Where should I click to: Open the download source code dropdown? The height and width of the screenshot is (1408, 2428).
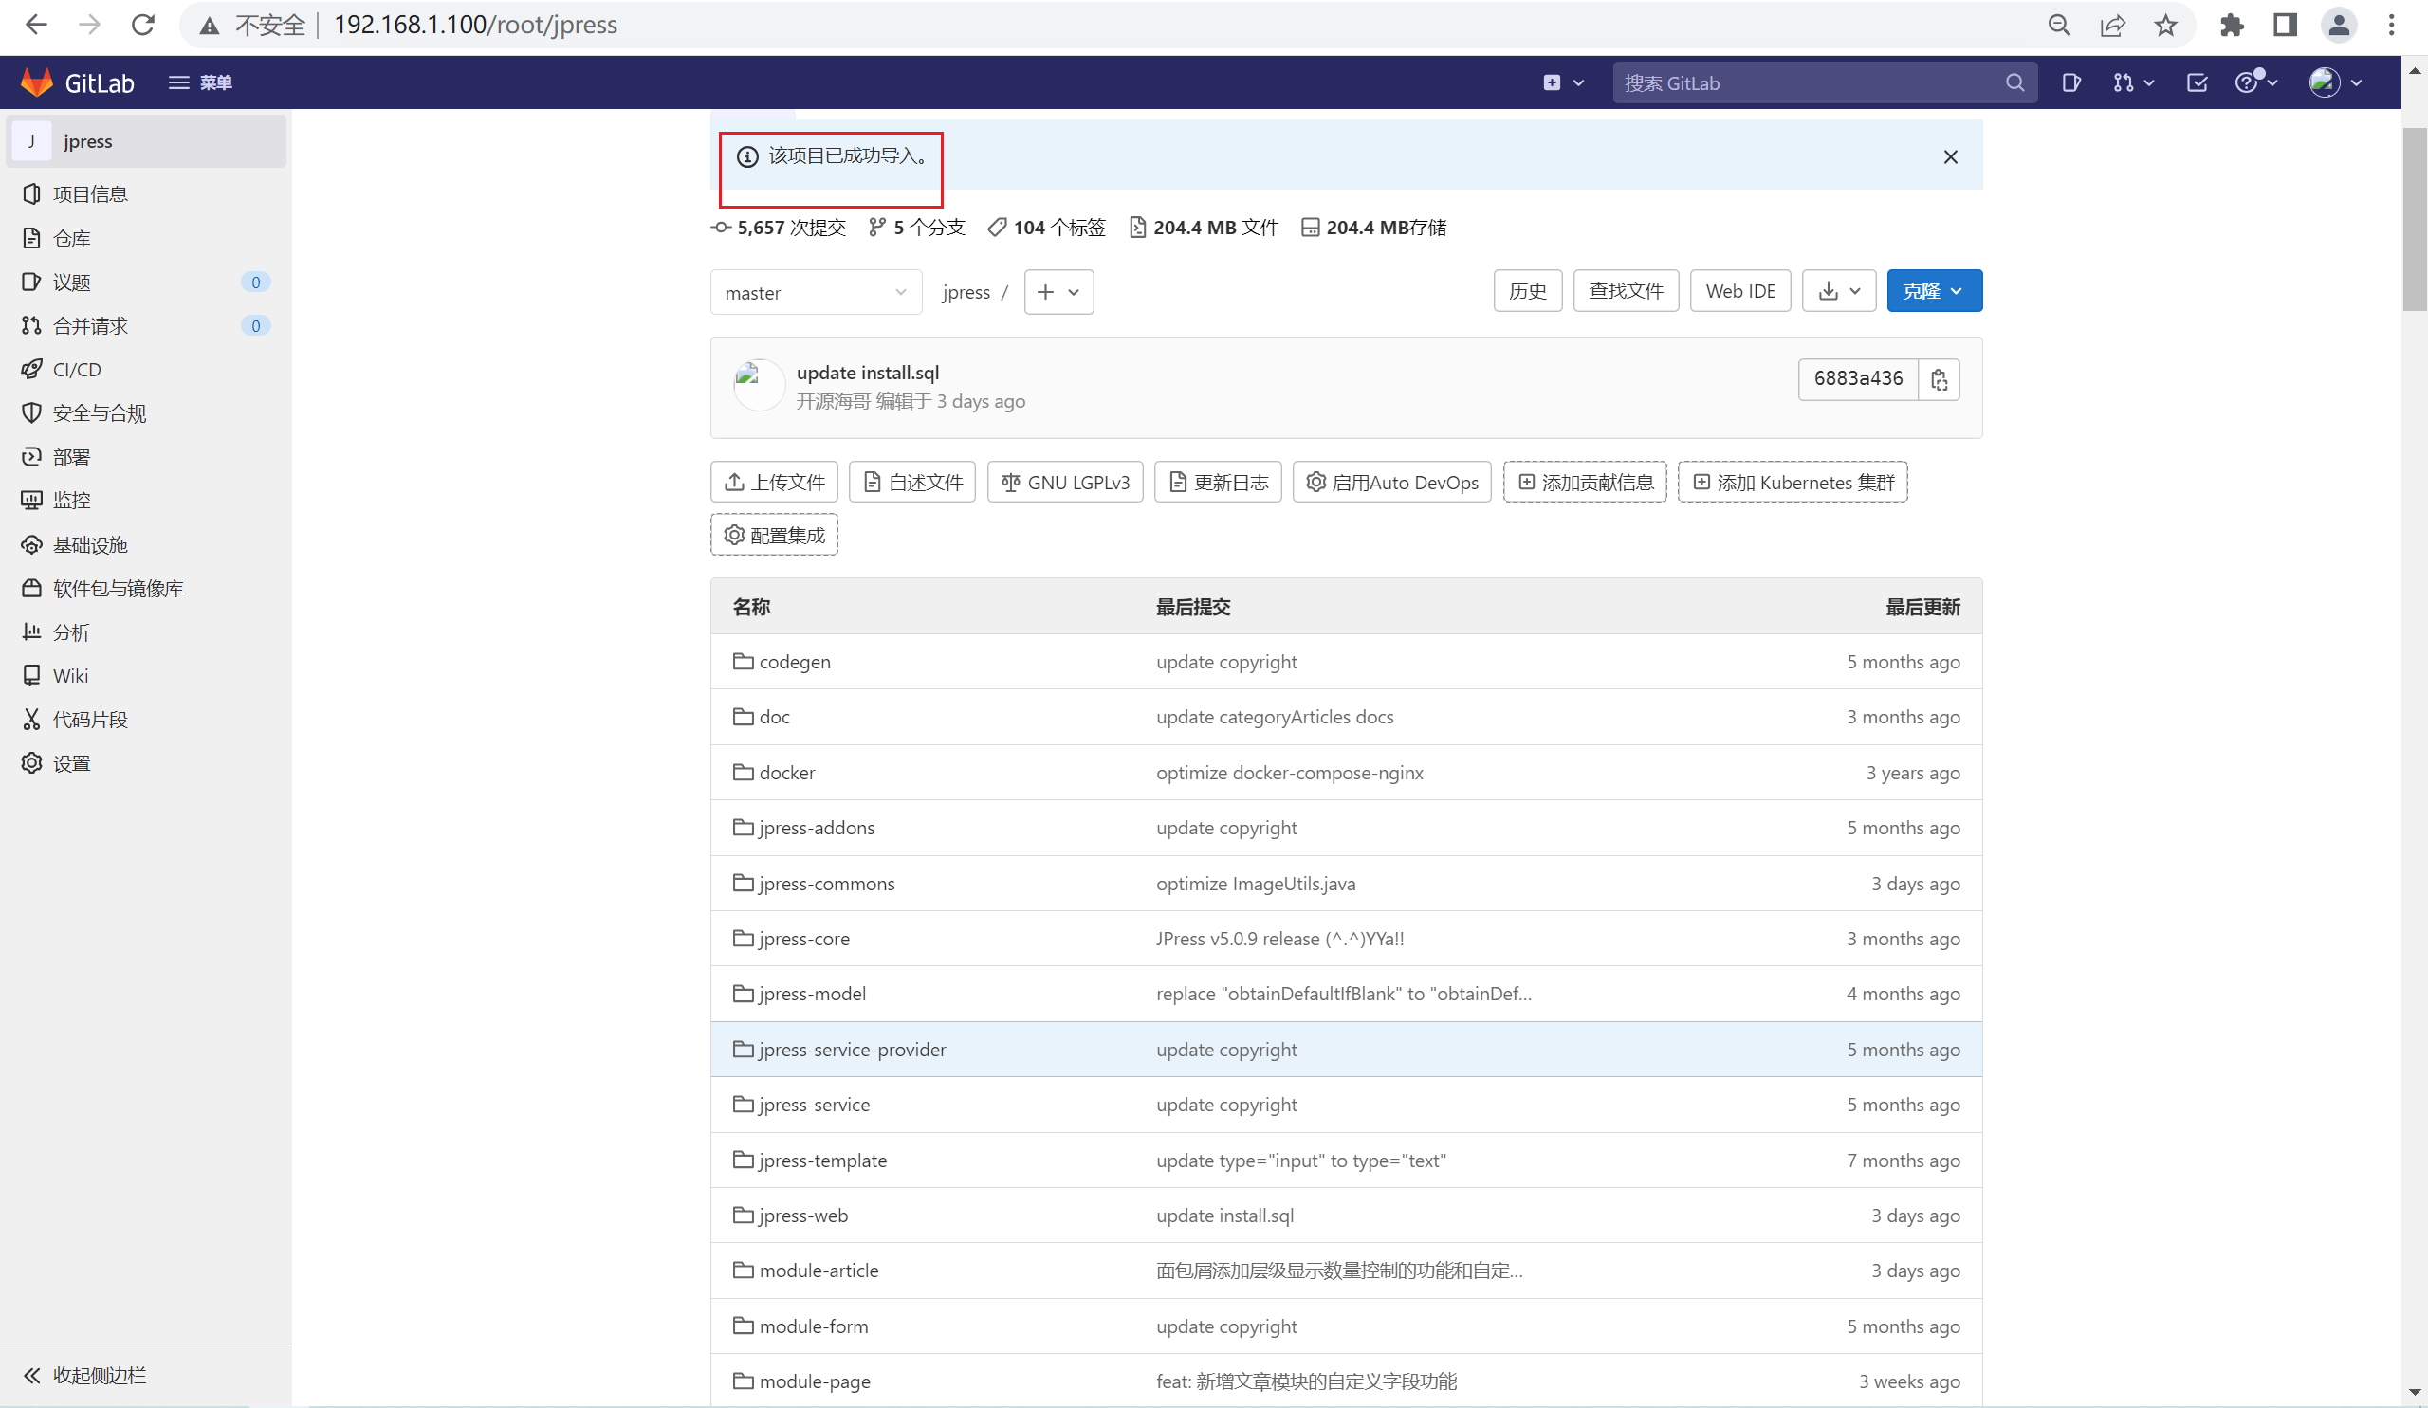(x=1838, y=291)
